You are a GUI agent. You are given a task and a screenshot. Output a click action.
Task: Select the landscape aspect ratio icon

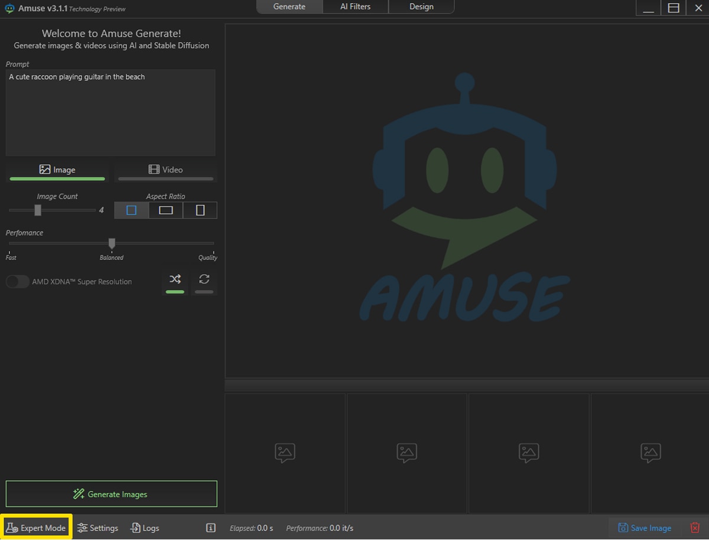(166, 210)
